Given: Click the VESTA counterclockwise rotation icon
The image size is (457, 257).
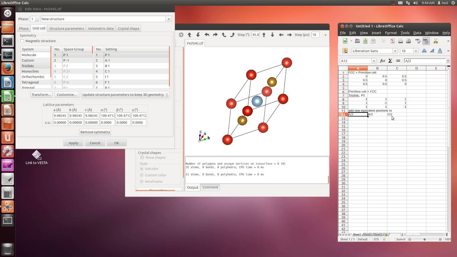Looking at the screenshot, I should (224, 35).
